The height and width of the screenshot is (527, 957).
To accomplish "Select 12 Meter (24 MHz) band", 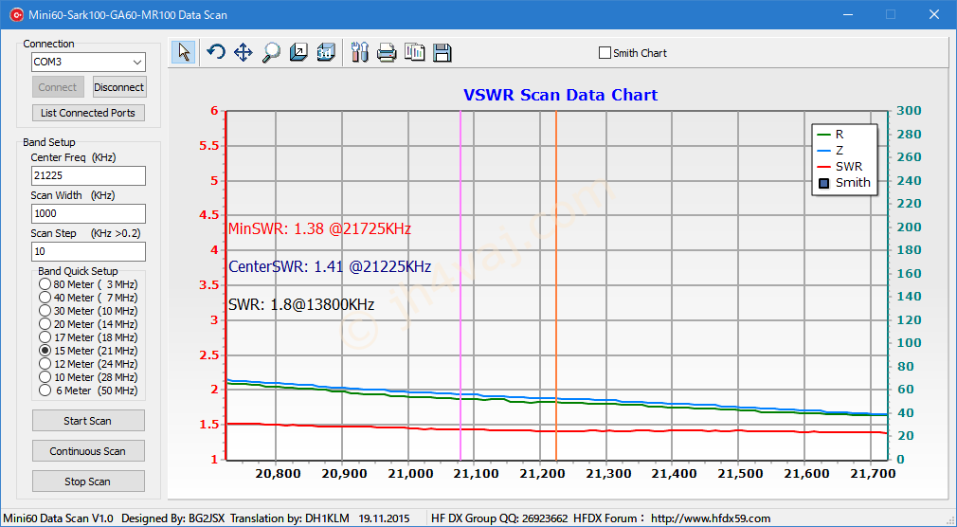I will pyautogui.click(x=88, y=364).
